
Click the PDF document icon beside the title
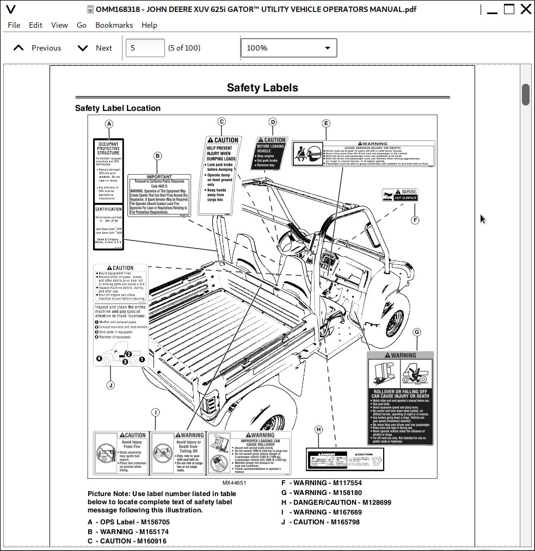tap(90, 9)
